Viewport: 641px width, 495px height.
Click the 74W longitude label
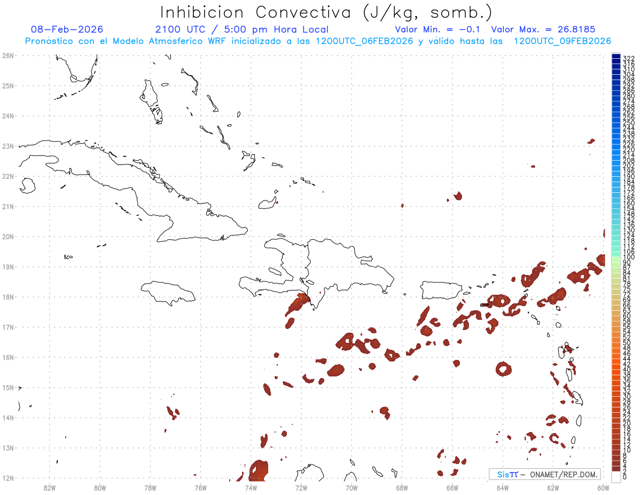click(251, 488)
